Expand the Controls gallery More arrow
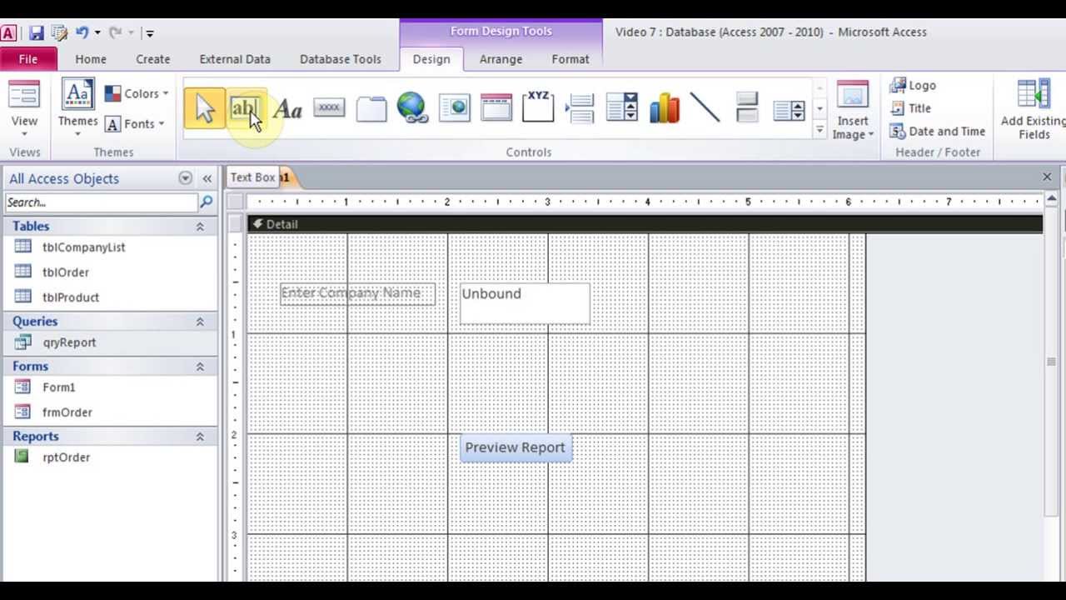Screen dimensions: 1066x600 click(x=819, y=130)
